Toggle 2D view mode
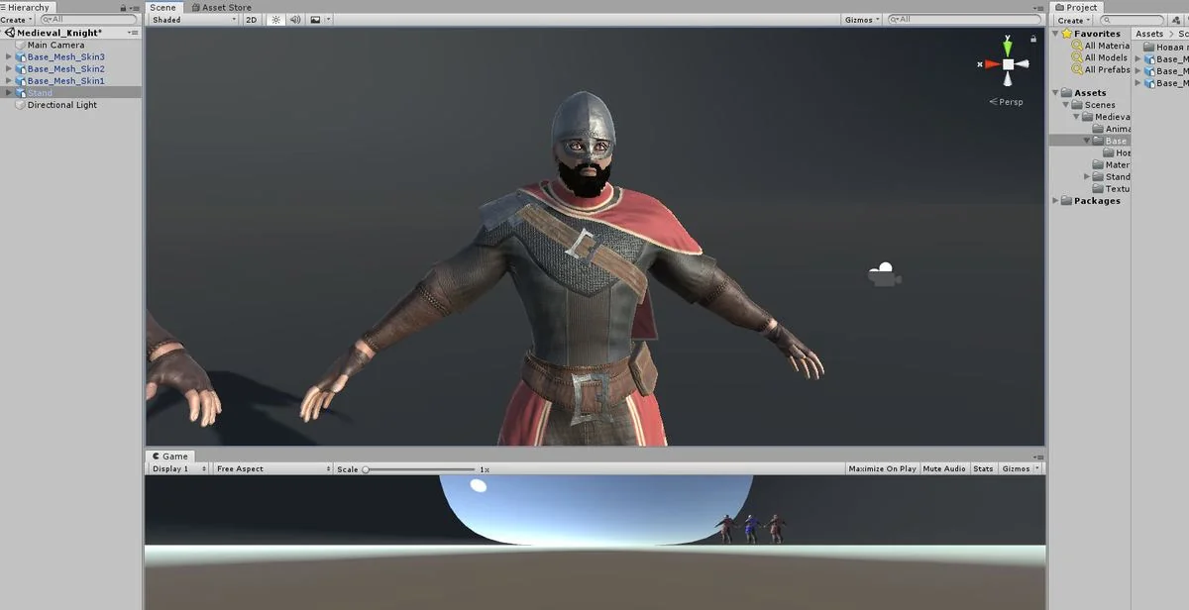 (252, 20)
